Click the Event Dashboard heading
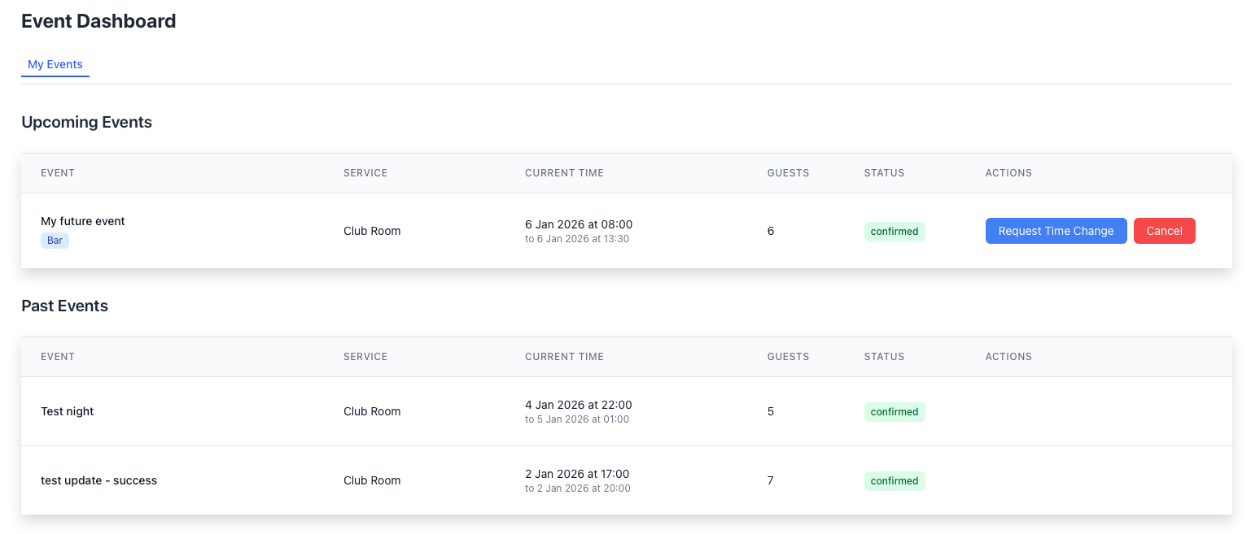Viewport: 1251px width, 534px height. click(98, 21)
